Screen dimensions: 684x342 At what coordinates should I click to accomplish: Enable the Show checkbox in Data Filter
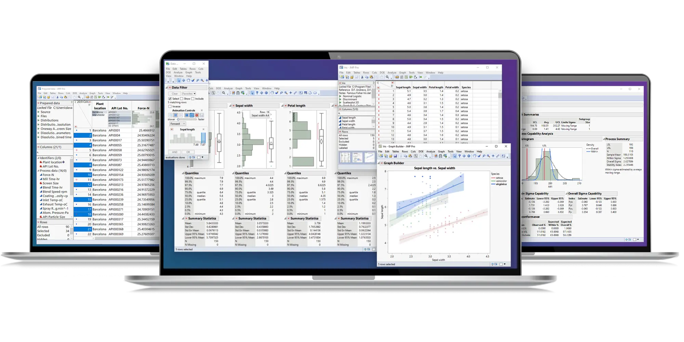[x=182, y=98]
